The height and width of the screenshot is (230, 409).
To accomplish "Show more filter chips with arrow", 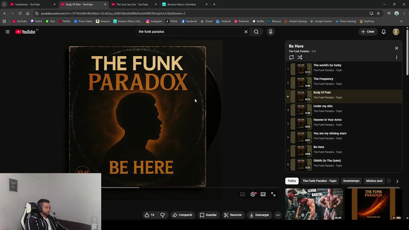I will click(397, 181).
